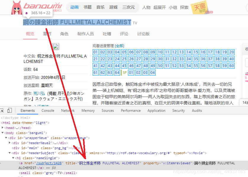Viewport: 248px width, 177px height.
Task: Click episode 64 box
Action: tap(117, 73)
